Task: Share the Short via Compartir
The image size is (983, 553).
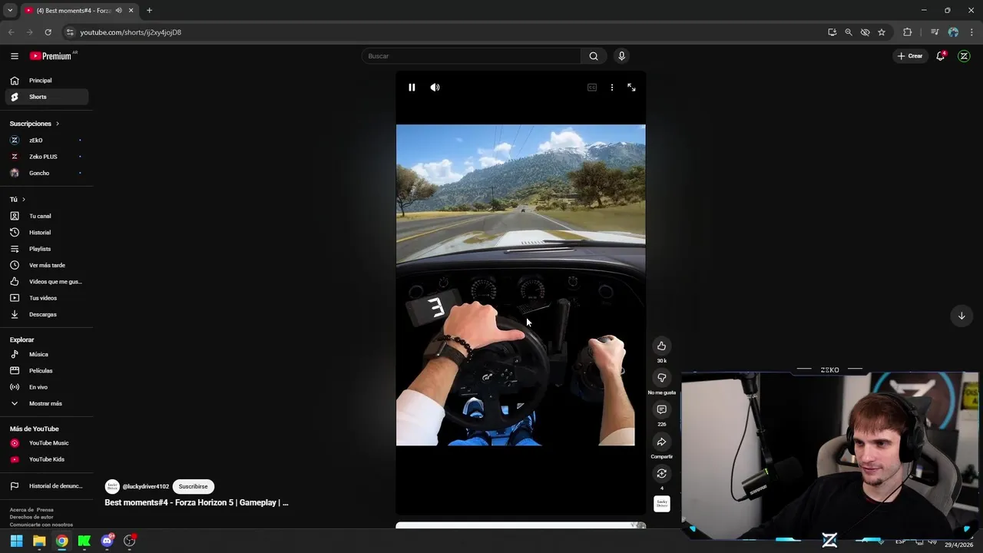Action: [661, 442]
